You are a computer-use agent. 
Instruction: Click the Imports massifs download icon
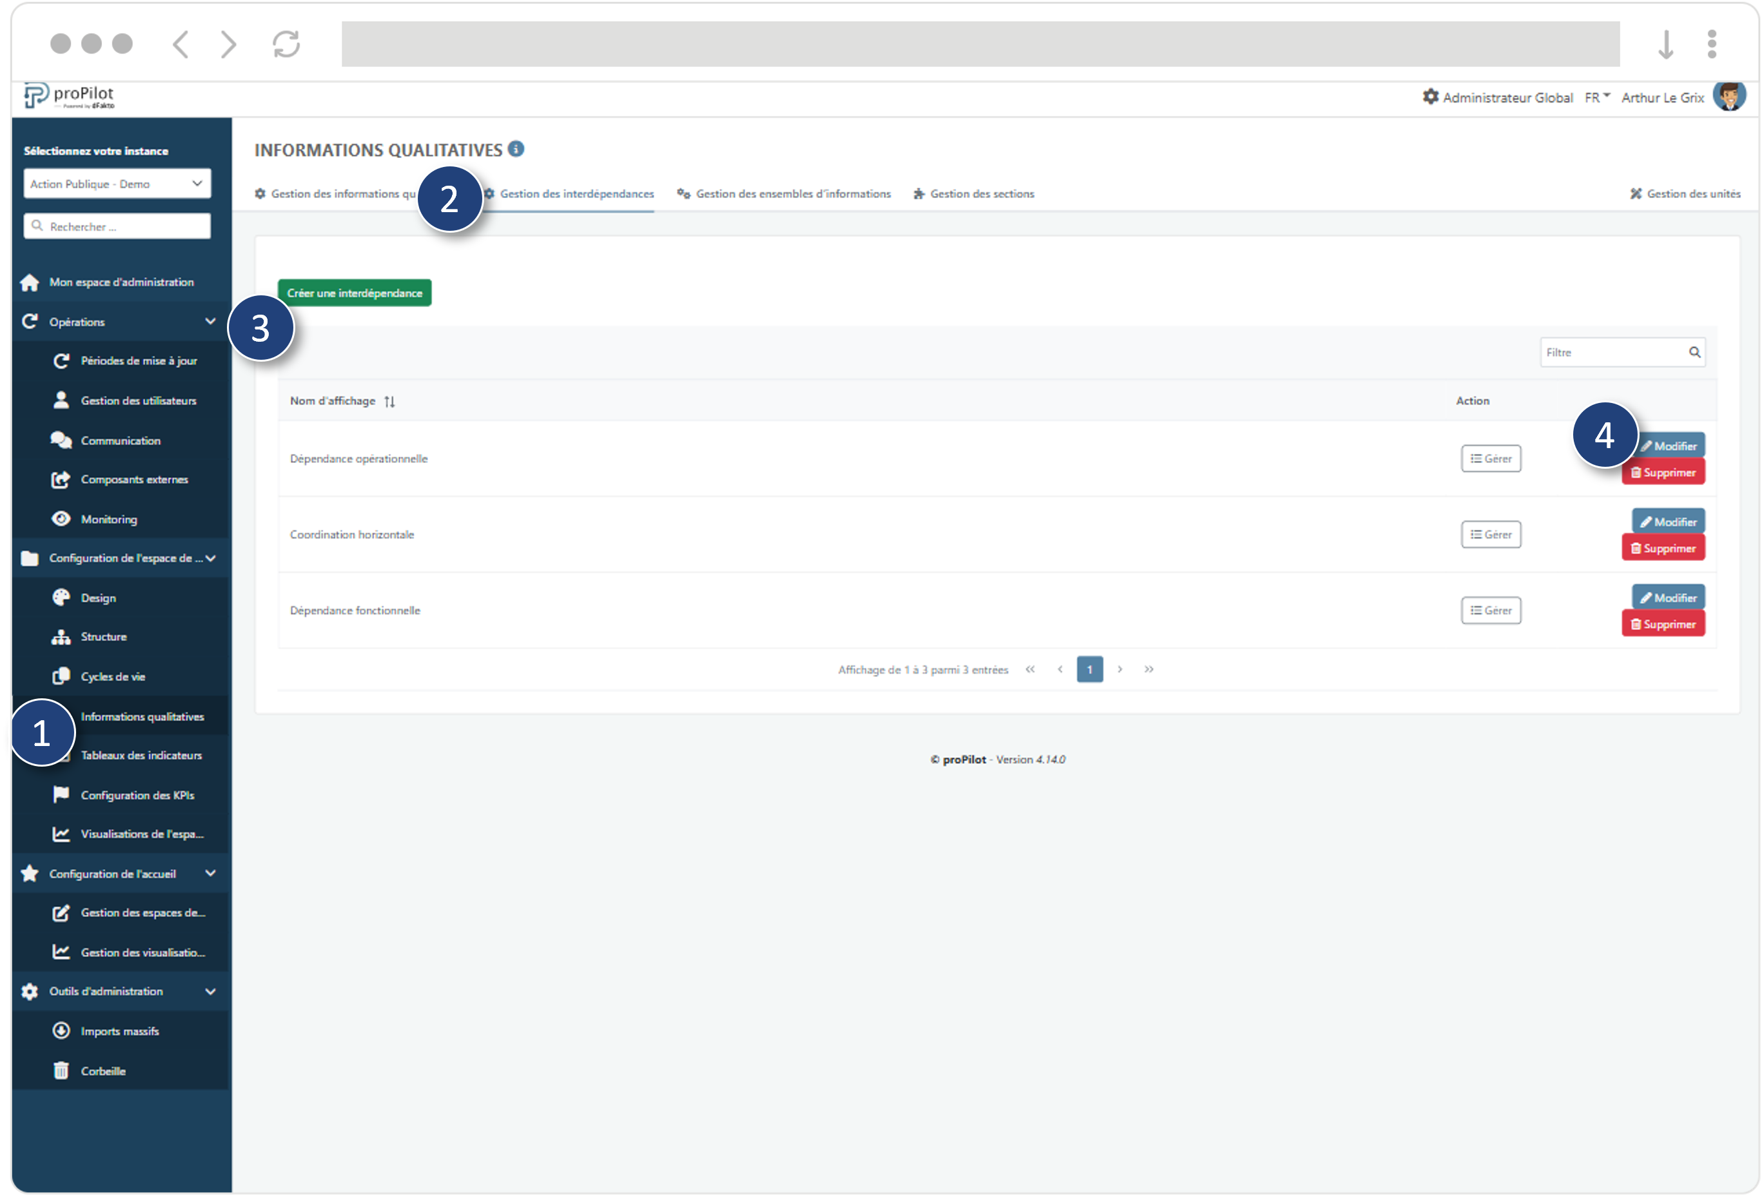[x=61, y=1030]
